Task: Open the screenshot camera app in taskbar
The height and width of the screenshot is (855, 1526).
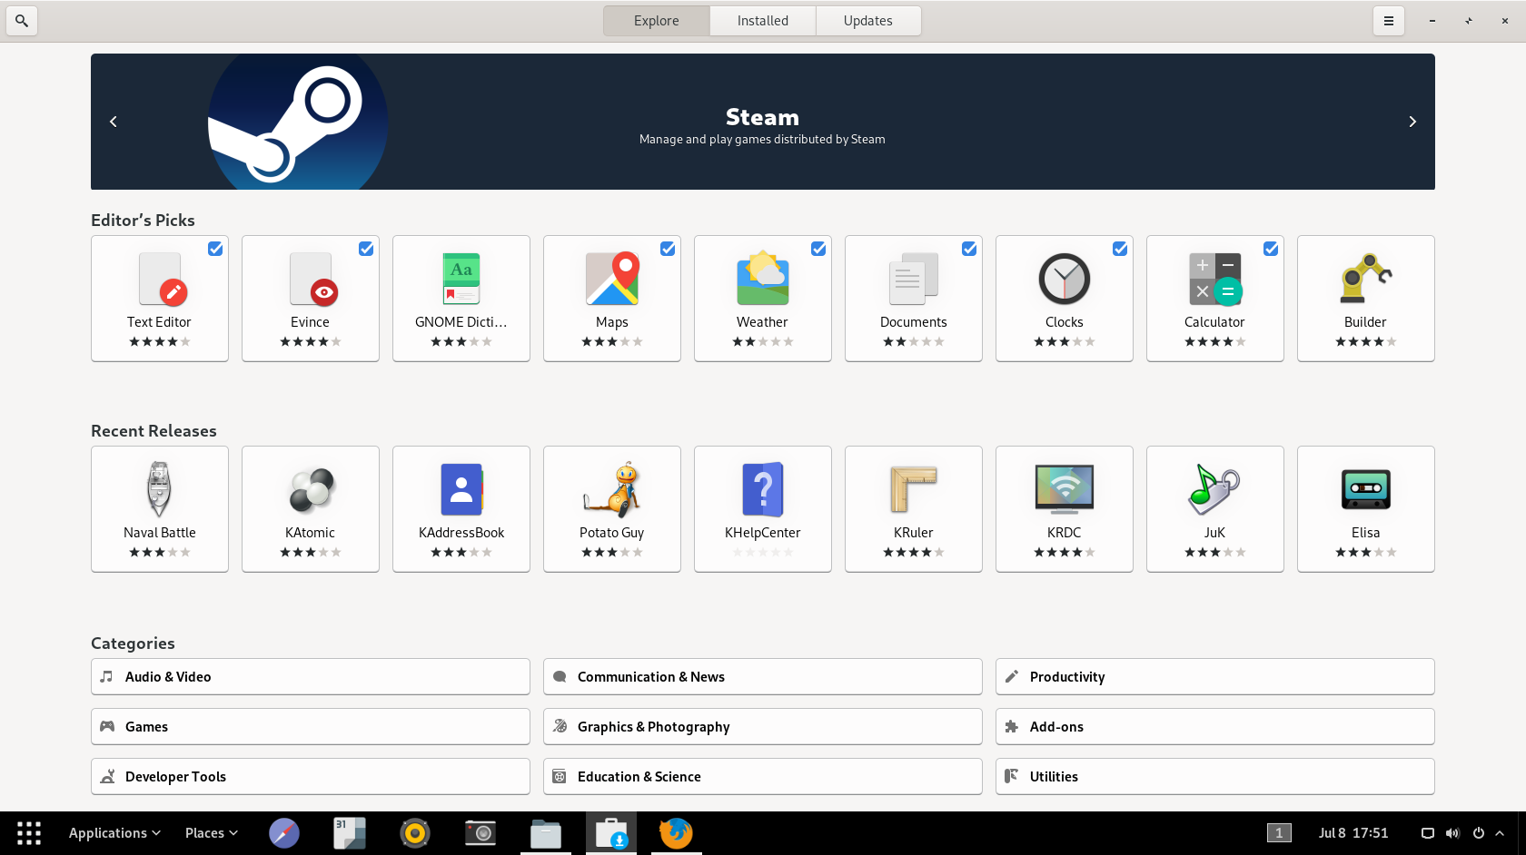Action: click(x=481, y=833)
